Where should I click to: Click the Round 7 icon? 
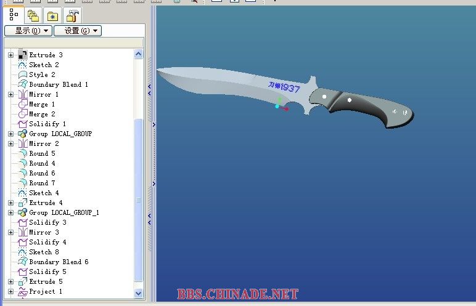[x=22, y=183]
